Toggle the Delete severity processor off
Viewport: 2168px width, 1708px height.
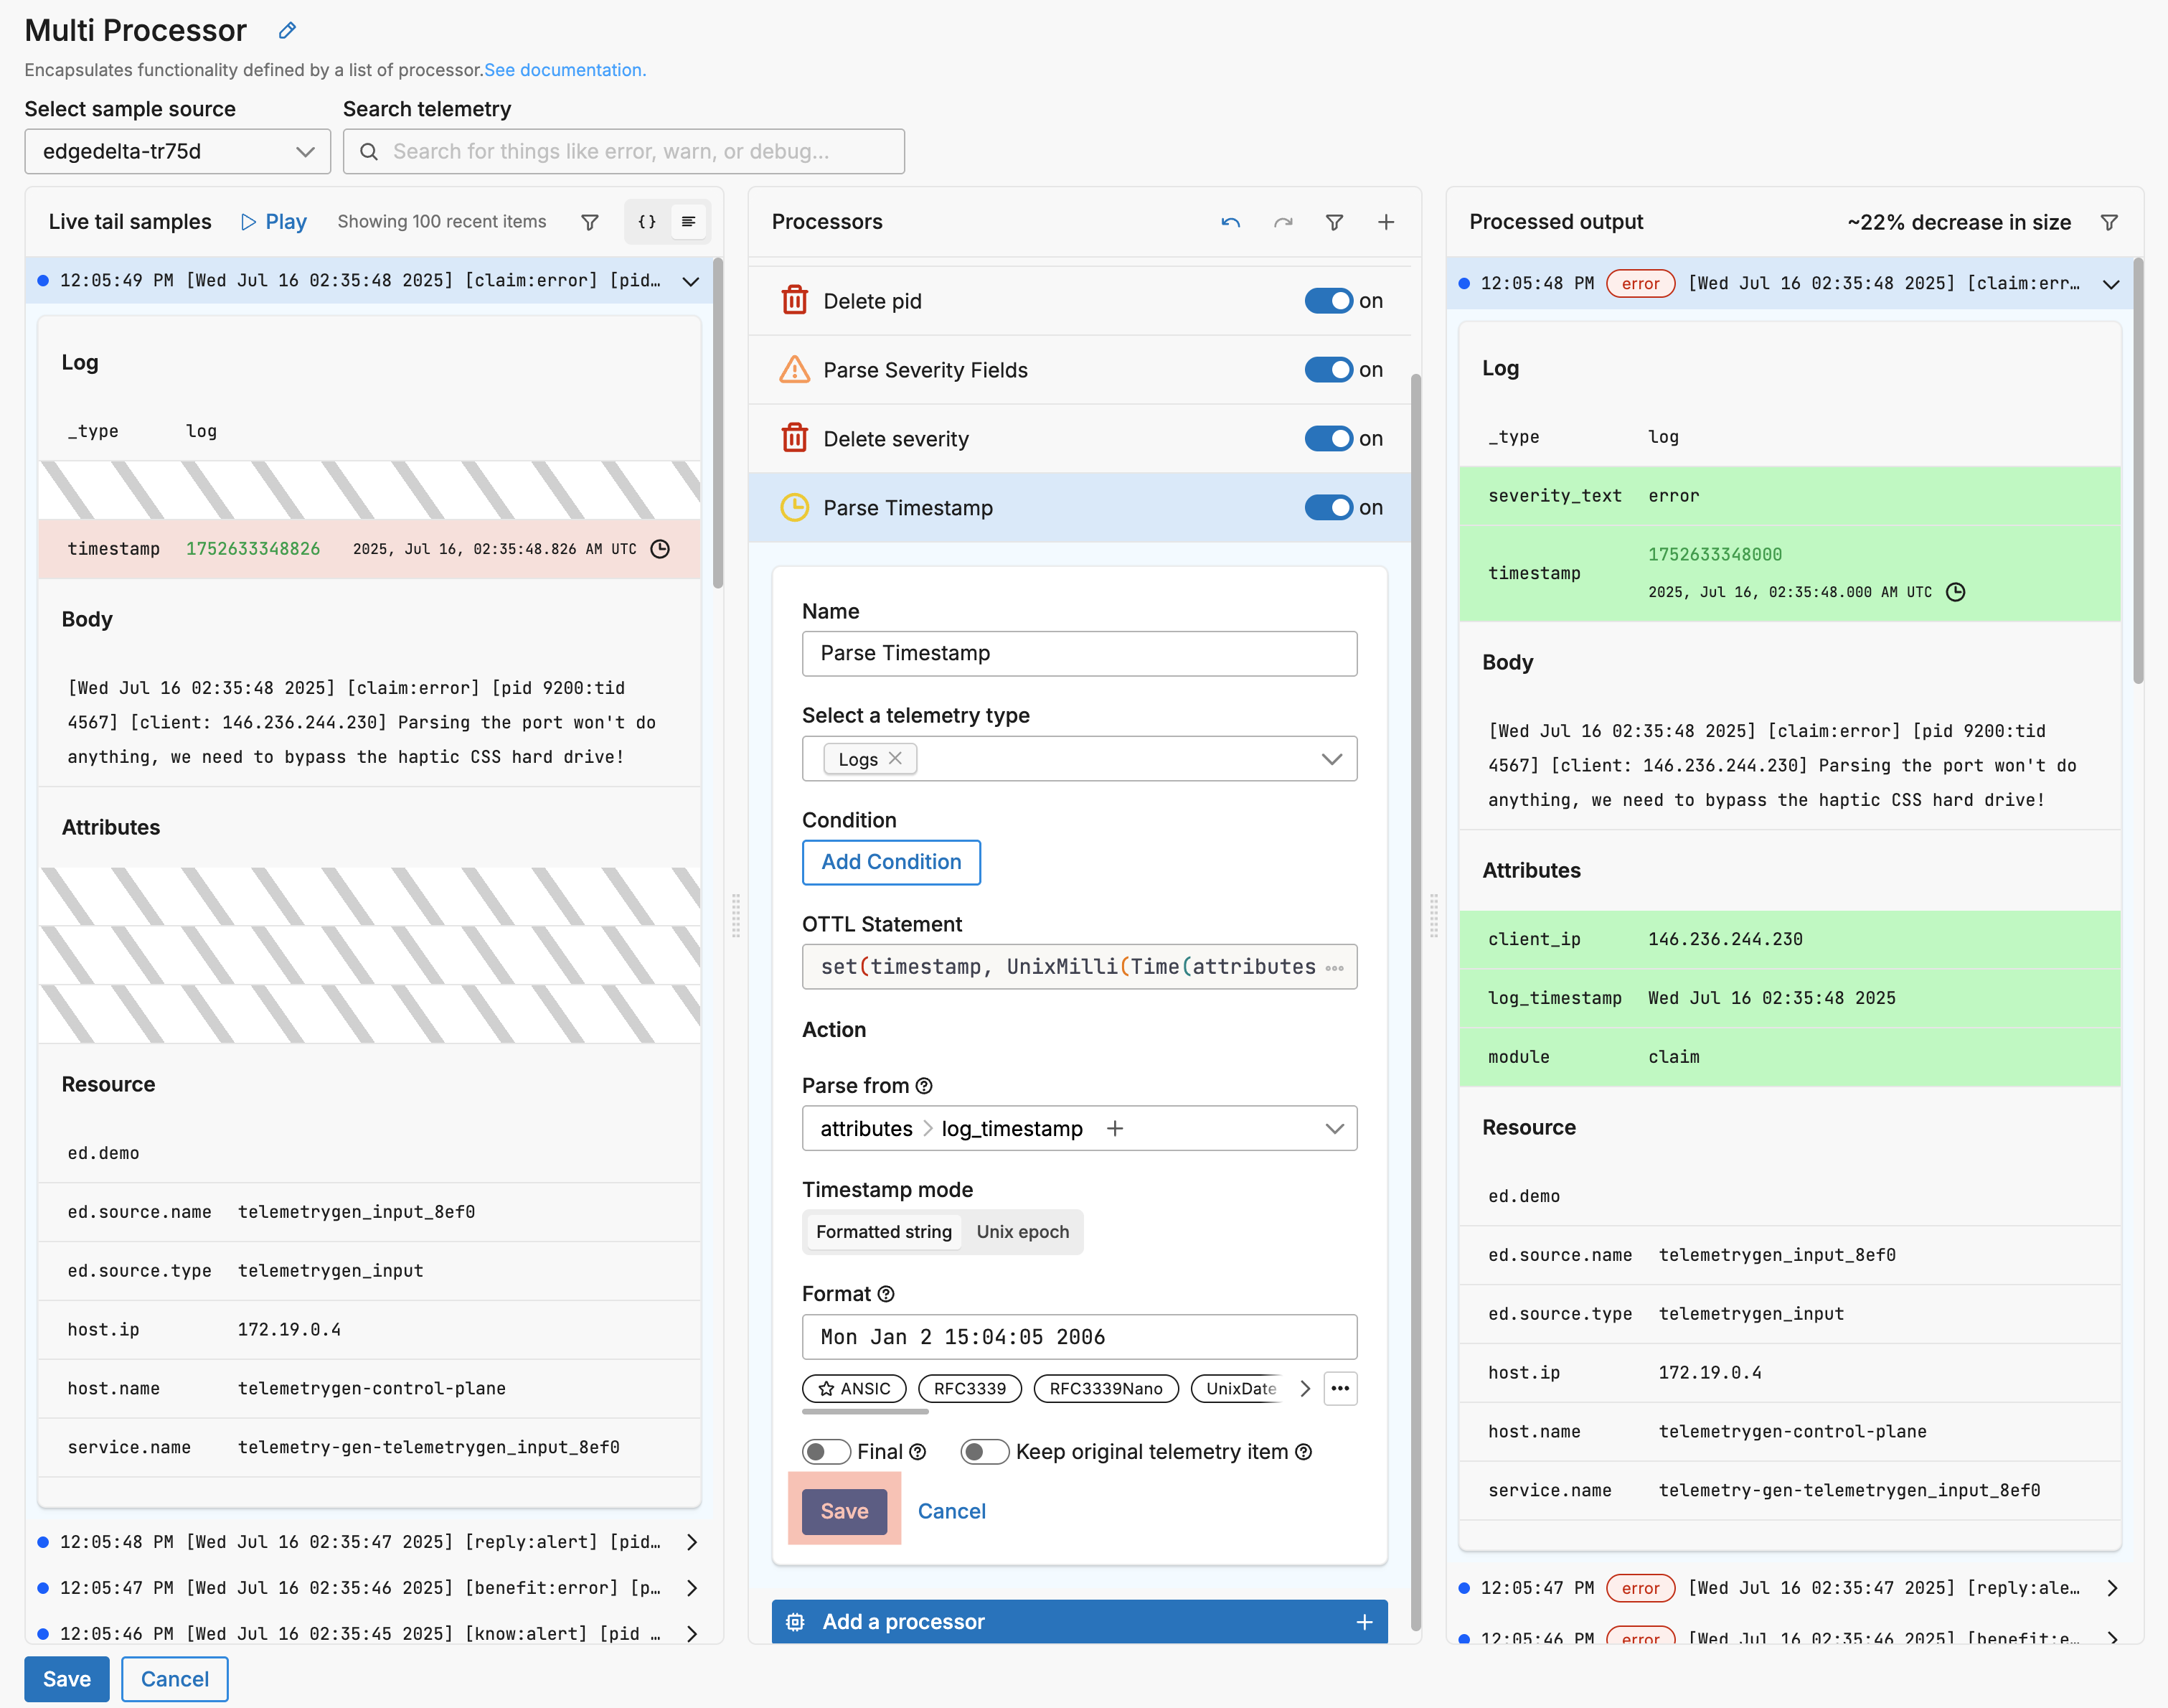1329,439
